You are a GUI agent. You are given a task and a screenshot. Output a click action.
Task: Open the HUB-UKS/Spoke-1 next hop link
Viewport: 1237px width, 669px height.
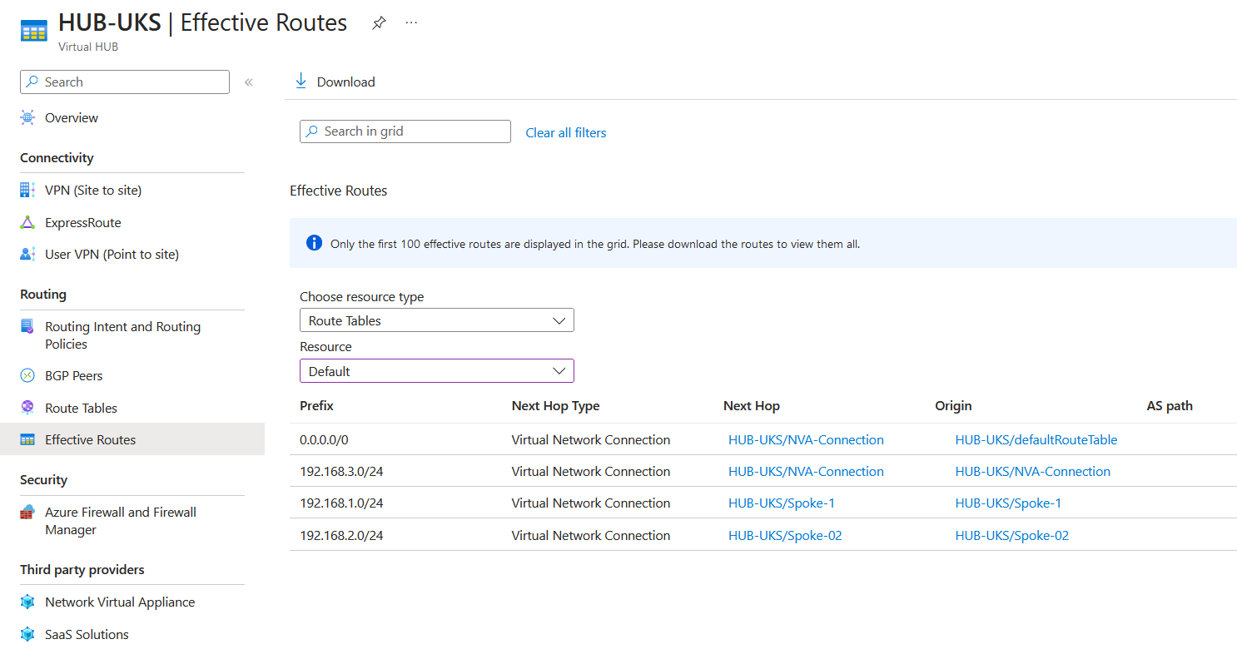(782, 503)
